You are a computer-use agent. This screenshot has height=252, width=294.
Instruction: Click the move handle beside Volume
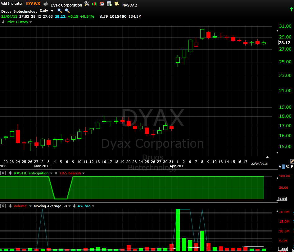point(10,206)
